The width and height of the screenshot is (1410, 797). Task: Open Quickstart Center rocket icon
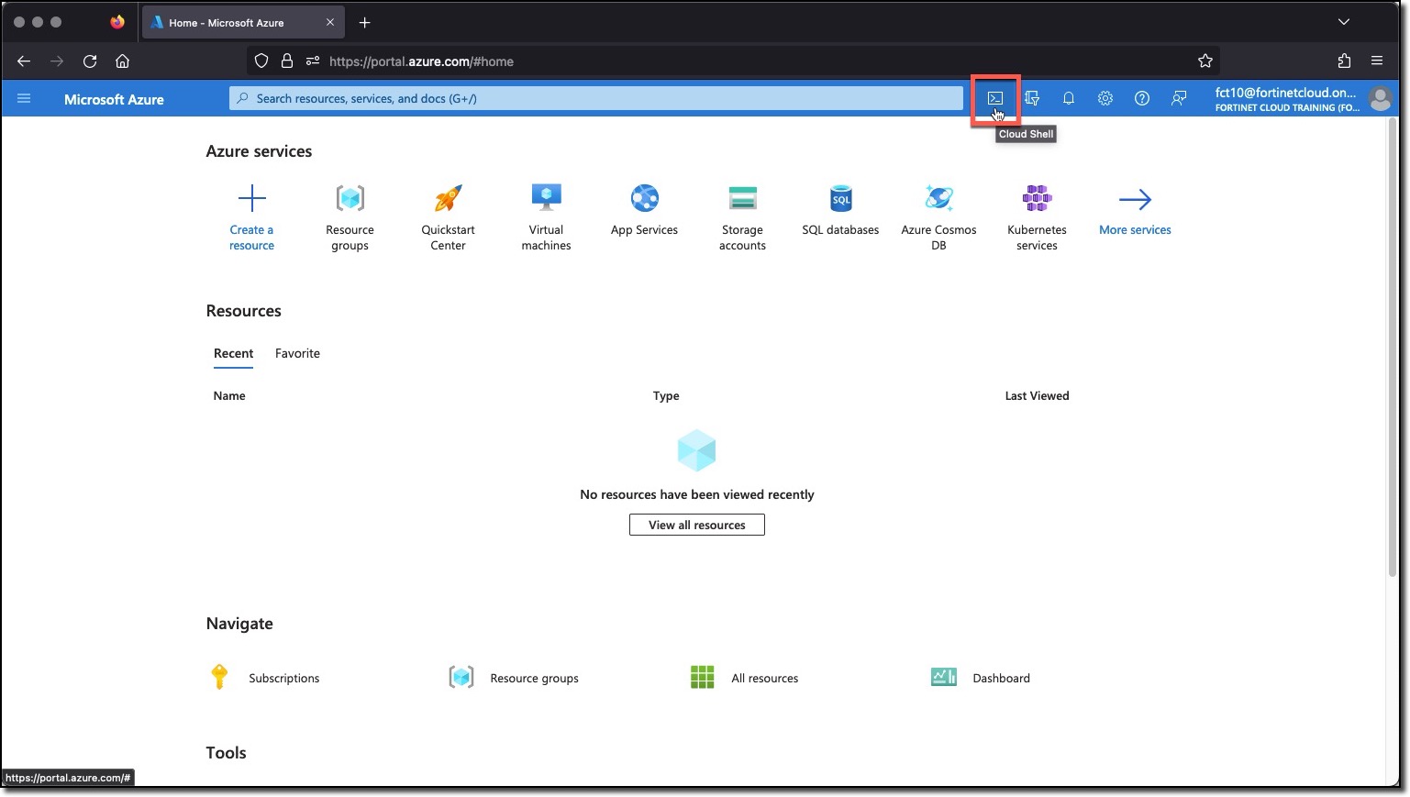point(449,198)
